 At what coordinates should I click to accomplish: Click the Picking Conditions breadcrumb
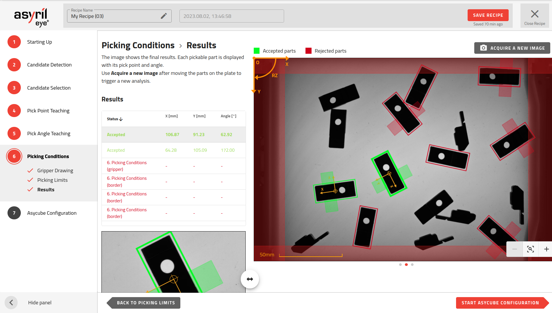(138, 45)
